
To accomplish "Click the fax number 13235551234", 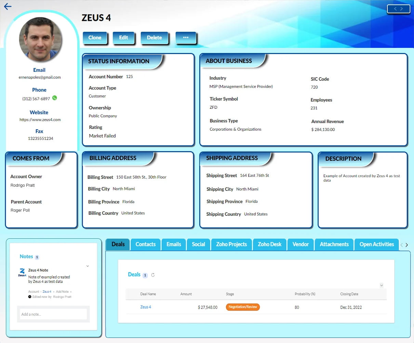I will (x=40, y=138).
